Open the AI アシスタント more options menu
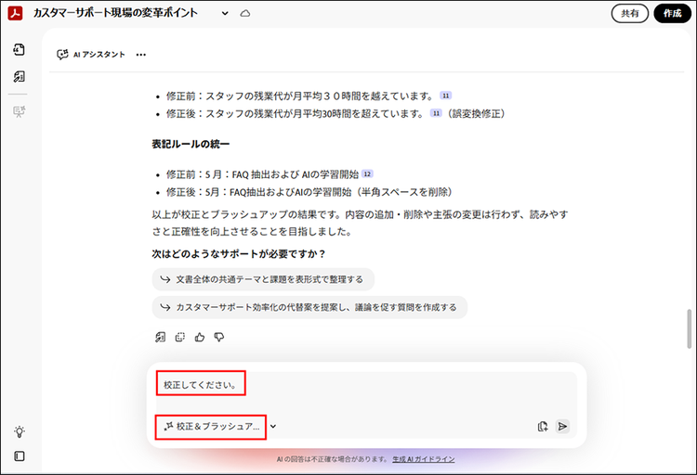 [141, 55]
